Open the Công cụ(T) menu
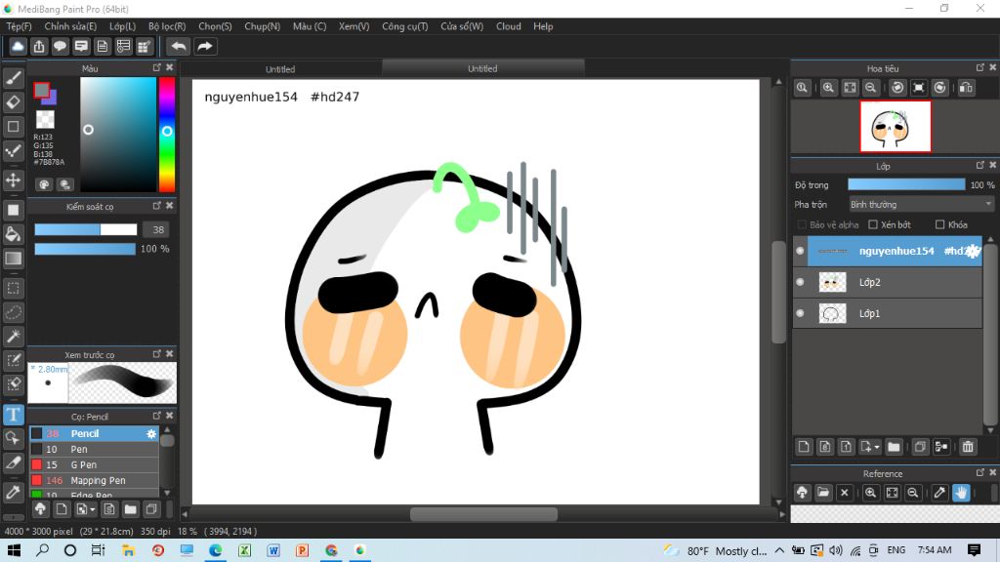This screenshot has height=562, width=1000. [x=405, y=26]
